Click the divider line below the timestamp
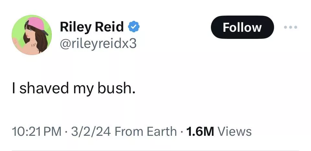311x151 pixels. tap(155, 150)
